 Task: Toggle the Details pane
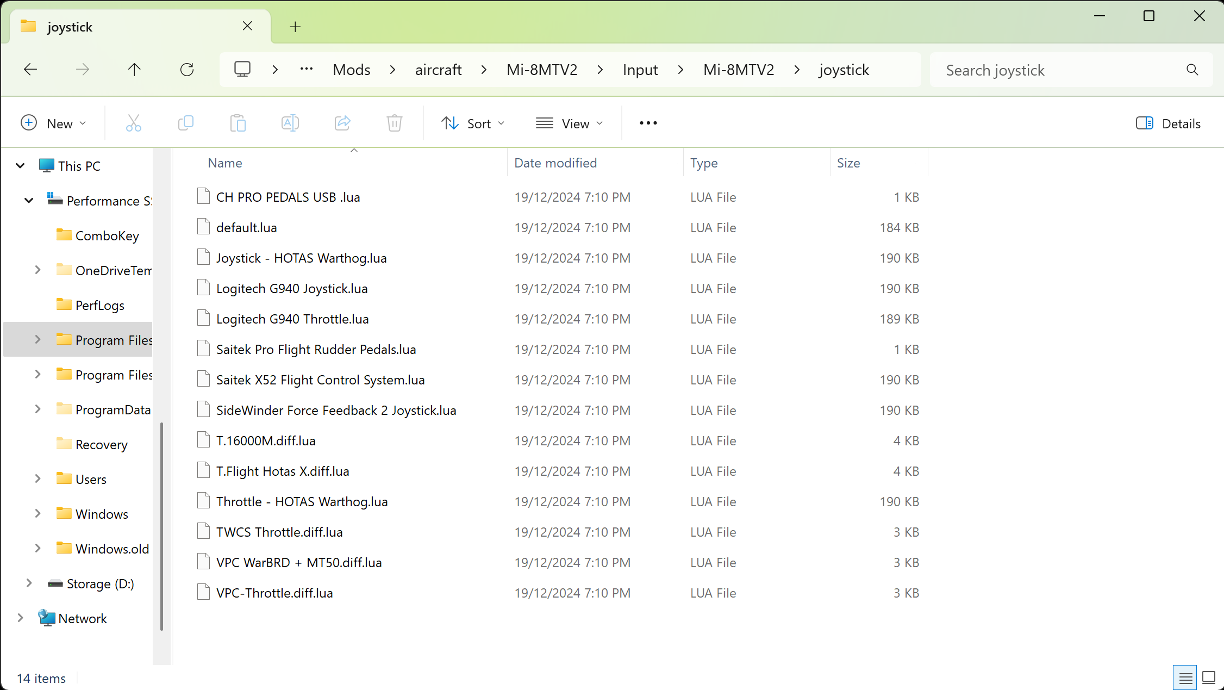[x=1168, y=123]
